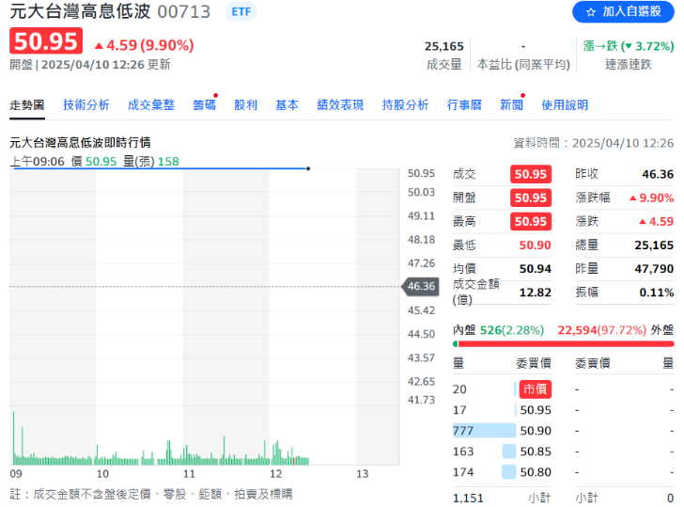Click the 本益比 (同業平均) label
Screen dimensions: 684x507
[523, 65]
